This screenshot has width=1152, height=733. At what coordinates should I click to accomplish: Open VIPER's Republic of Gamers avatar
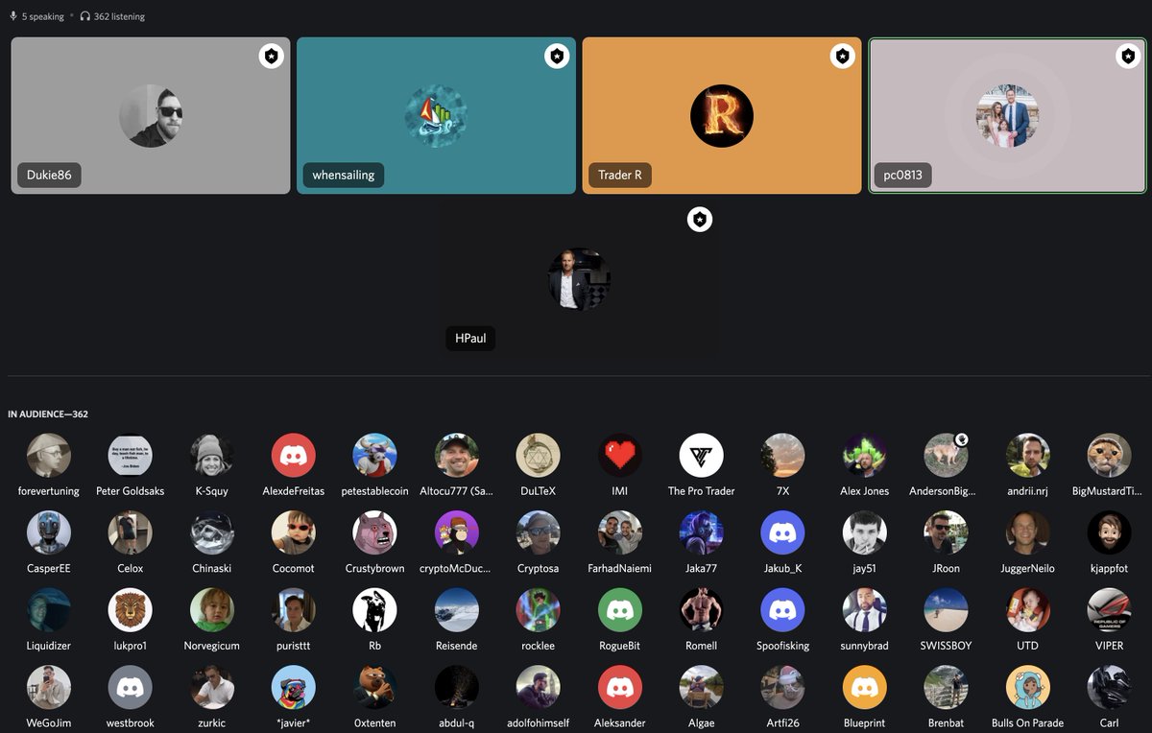pyautogui.click(x=1109, y=610)
